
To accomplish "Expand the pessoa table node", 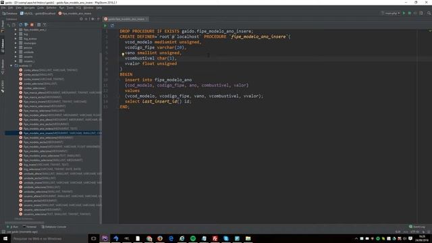I will (16, 48).
